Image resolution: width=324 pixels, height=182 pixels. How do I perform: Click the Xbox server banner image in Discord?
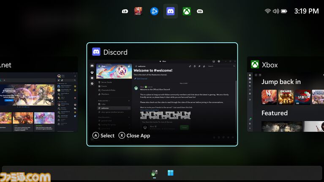coord(114,71)
